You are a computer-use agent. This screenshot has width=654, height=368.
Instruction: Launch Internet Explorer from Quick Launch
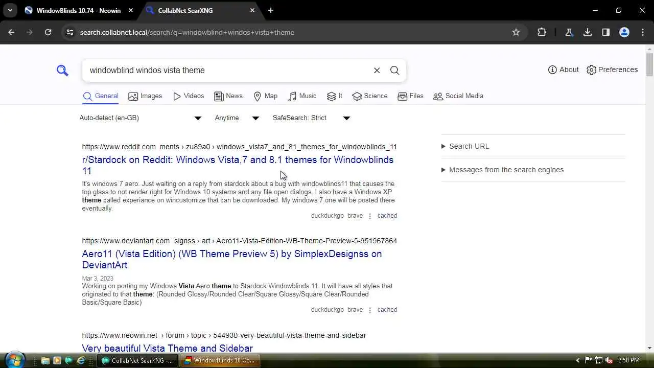(81, 360)
